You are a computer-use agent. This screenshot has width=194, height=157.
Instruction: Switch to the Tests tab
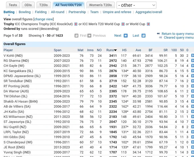13,5
